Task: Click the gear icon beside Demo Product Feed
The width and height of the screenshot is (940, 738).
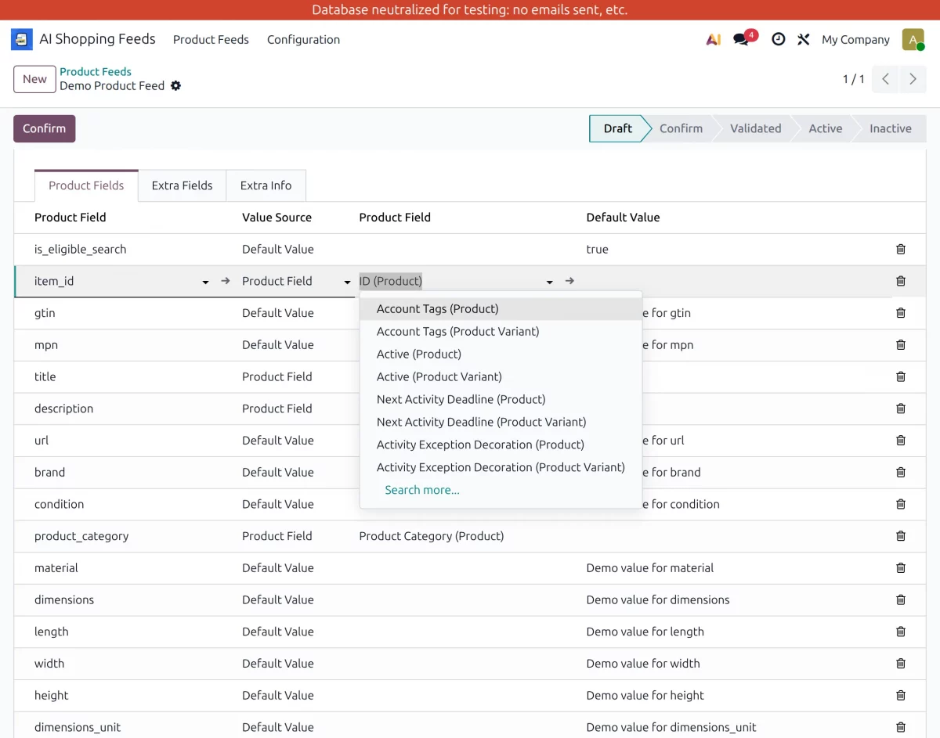Action: (x=175, y=86)
